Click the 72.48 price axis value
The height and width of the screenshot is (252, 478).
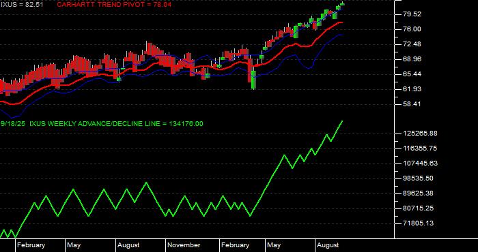click(412, 44)
